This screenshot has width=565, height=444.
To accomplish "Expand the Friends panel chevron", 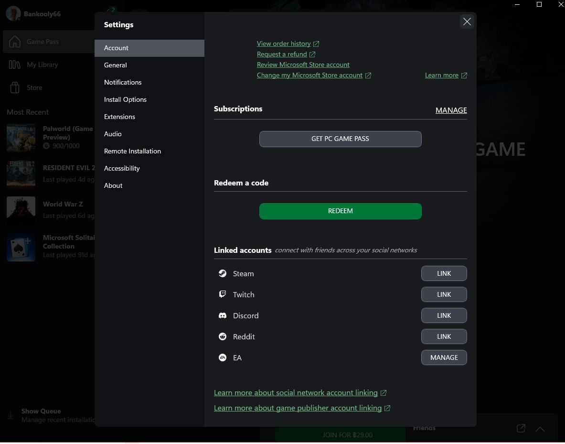I will click(540, 429).
